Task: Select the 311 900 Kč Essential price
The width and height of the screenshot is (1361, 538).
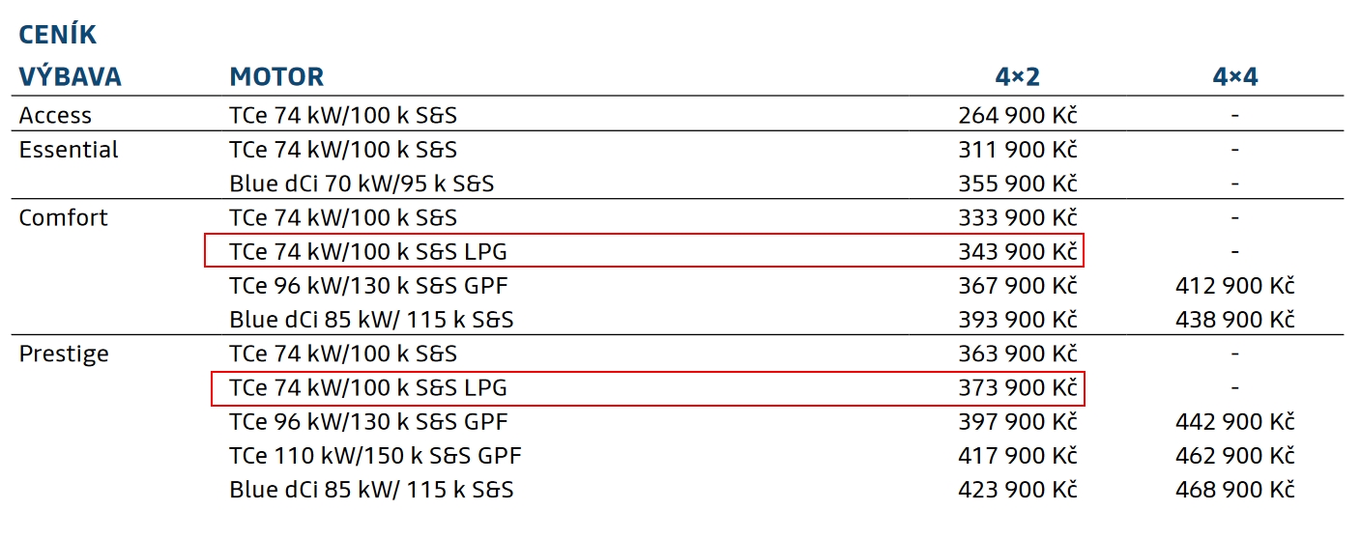Action: tap(1017, 150)
